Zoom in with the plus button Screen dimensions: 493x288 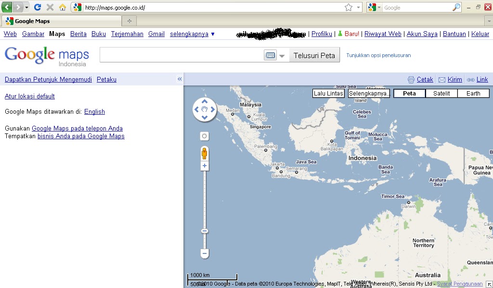pyautogui.click(x=205, y=166)
